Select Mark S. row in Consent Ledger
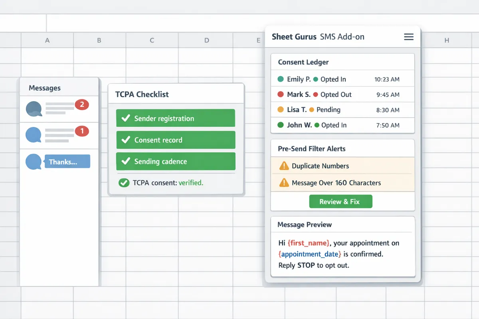 pyautogui.click(x=342, y=95)
